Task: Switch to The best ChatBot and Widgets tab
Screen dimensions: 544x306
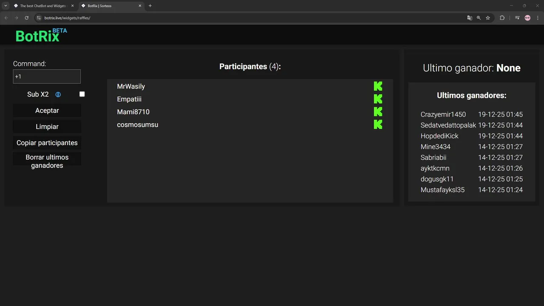Action: (x=44, y=6)
